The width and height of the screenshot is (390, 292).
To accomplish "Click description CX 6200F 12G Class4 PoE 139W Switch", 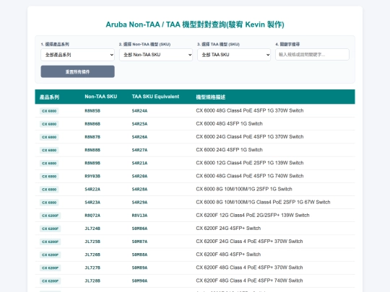I will (x=253, y=216).
